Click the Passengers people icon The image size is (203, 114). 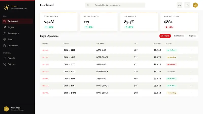(x=5, y=33)
